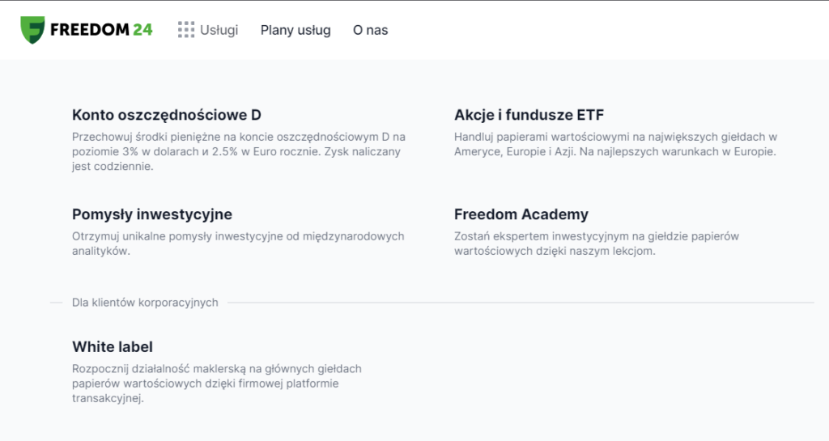Screen dimensions: 829x441
Task: Collapse the Usługi services menu
Action: coord(219,30)
